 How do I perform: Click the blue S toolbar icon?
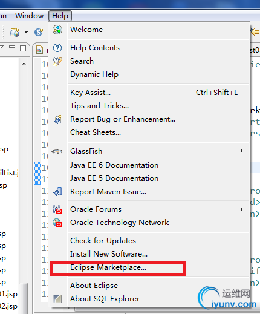[x=39, y=32]
